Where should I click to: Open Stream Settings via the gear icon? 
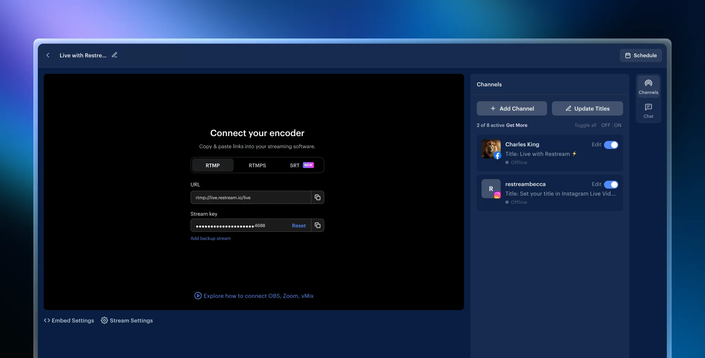104,320
